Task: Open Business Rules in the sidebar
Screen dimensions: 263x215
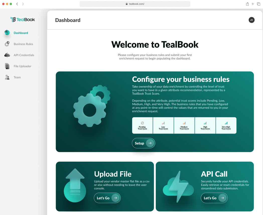Action: [23, 44]
